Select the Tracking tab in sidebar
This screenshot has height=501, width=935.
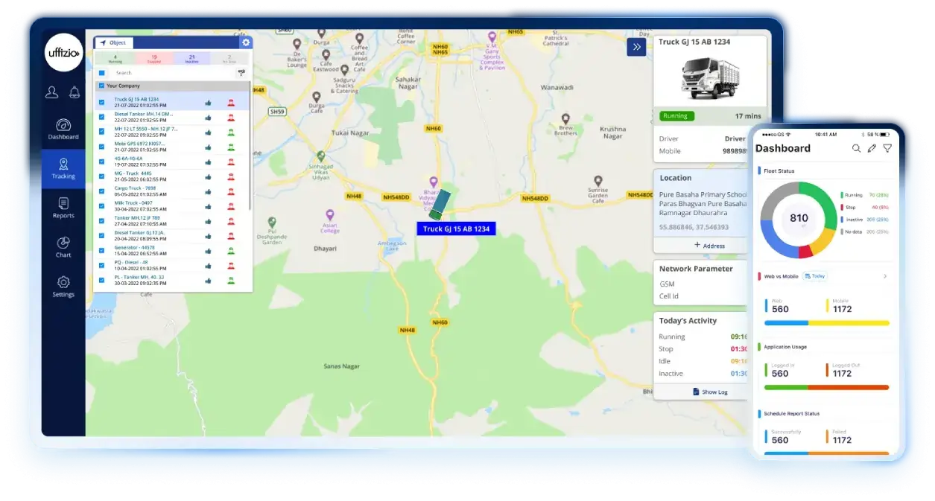(x=63, y=169)
